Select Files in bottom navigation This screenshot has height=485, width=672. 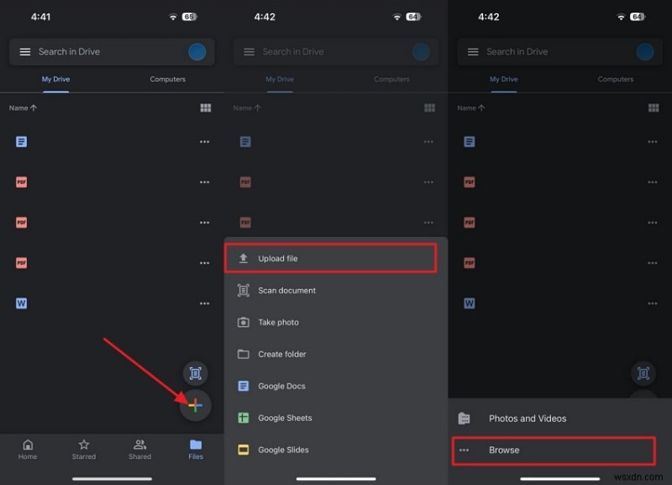coord(196,450)
